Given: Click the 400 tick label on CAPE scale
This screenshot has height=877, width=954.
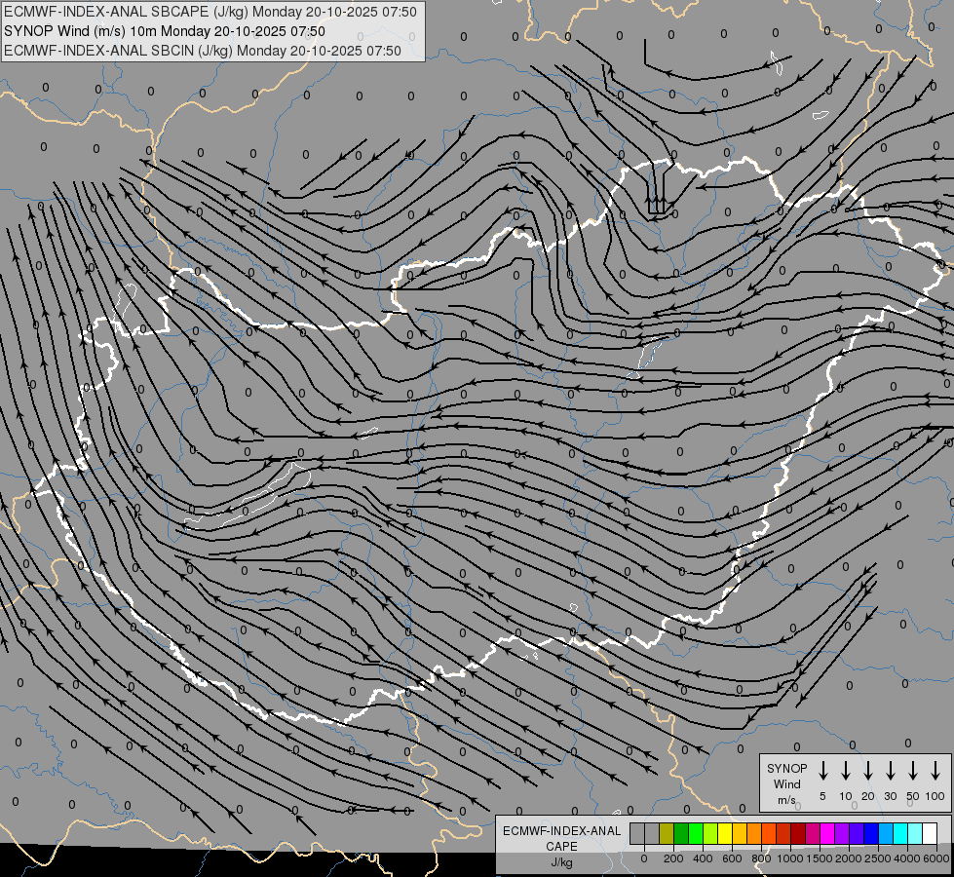Looking at the screenshot, I should (x=703, y=858).
